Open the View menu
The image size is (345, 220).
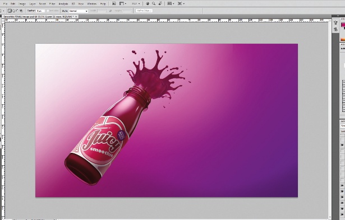tap(81, 4)
